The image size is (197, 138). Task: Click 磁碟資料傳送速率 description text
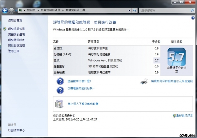pyautogui.click(x=99, y=73)
